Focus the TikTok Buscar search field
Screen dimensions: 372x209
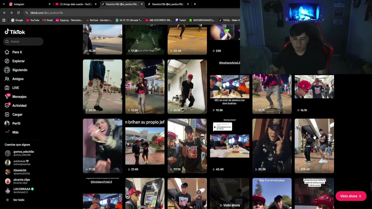pos(24,42)
